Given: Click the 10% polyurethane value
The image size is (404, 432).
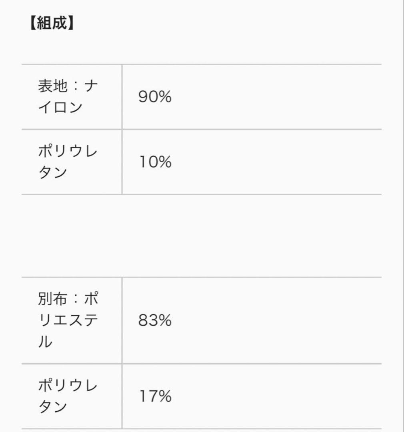Looking at the screenshot, I should click(x=155, y=162).
